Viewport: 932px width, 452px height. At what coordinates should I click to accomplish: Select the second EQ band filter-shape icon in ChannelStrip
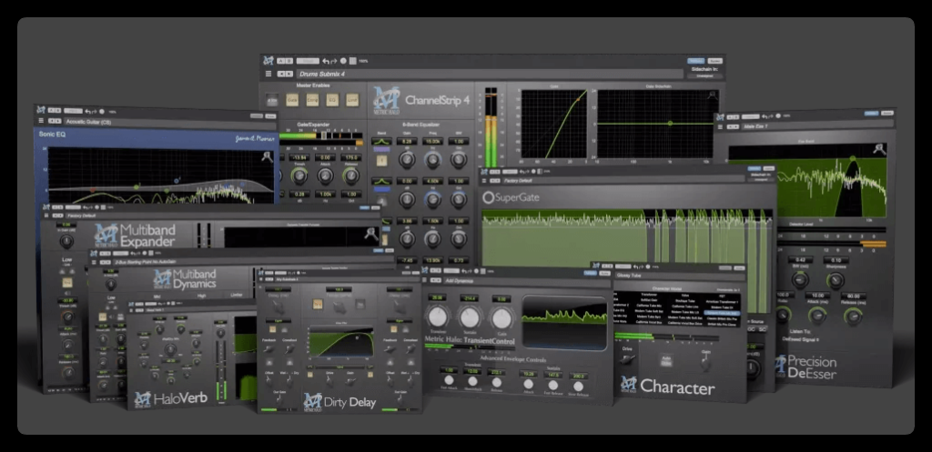point(380,181)
